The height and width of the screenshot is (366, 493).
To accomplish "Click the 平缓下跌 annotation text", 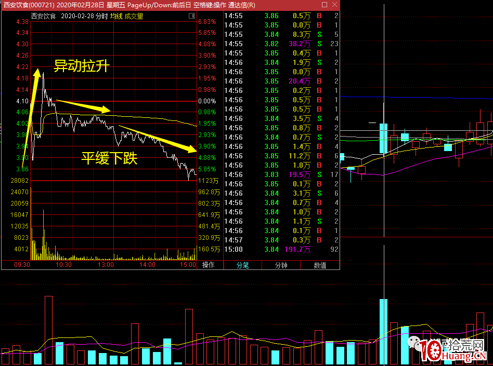I will click(109, 158).
